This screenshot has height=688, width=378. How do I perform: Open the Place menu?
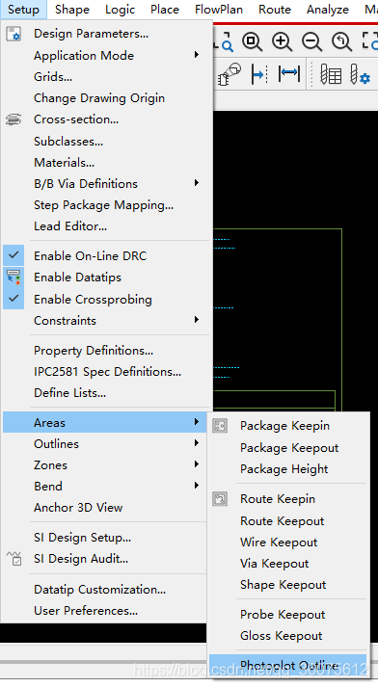pos(165,10)
